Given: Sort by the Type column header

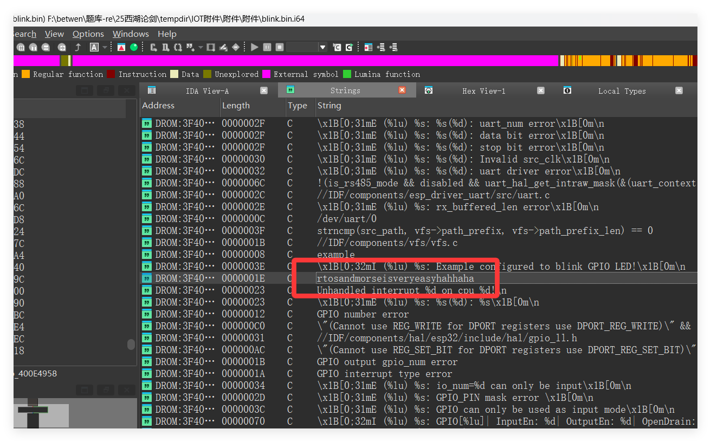Looking at the screenshot, I should coord(300,106).
